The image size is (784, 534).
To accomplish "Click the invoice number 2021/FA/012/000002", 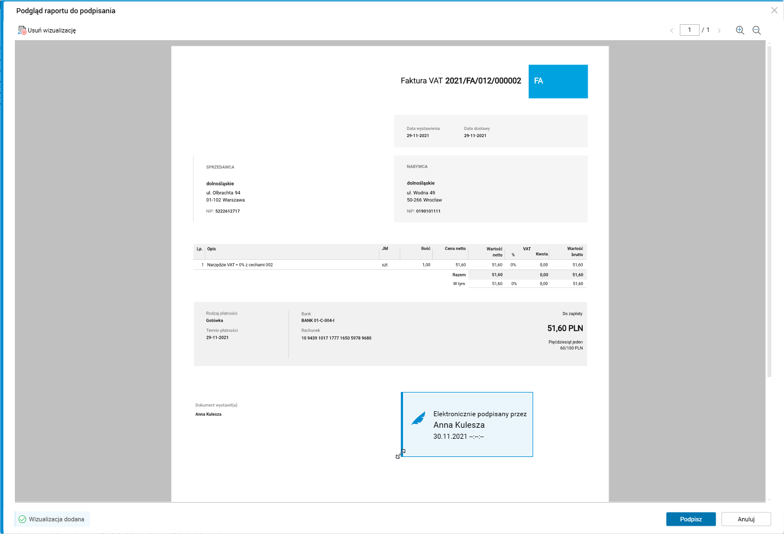I will (483, 81).
